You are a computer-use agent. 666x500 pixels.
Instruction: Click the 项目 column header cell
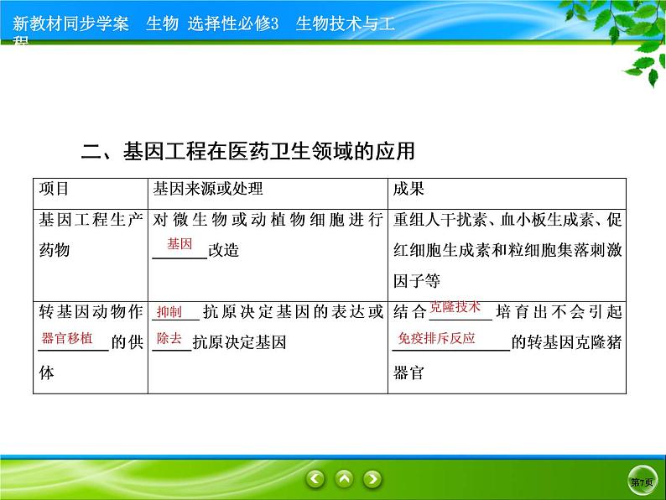pyautogui.click(x=55, y=190)
